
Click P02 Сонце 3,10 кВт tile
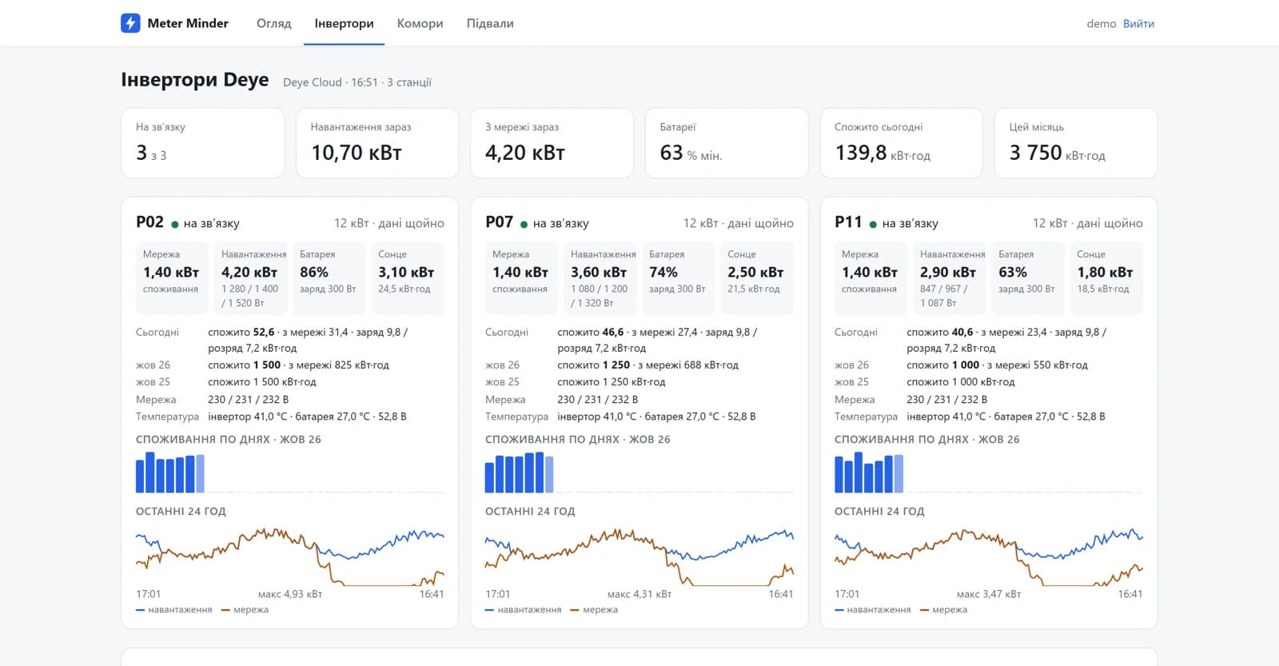point(408,277)
